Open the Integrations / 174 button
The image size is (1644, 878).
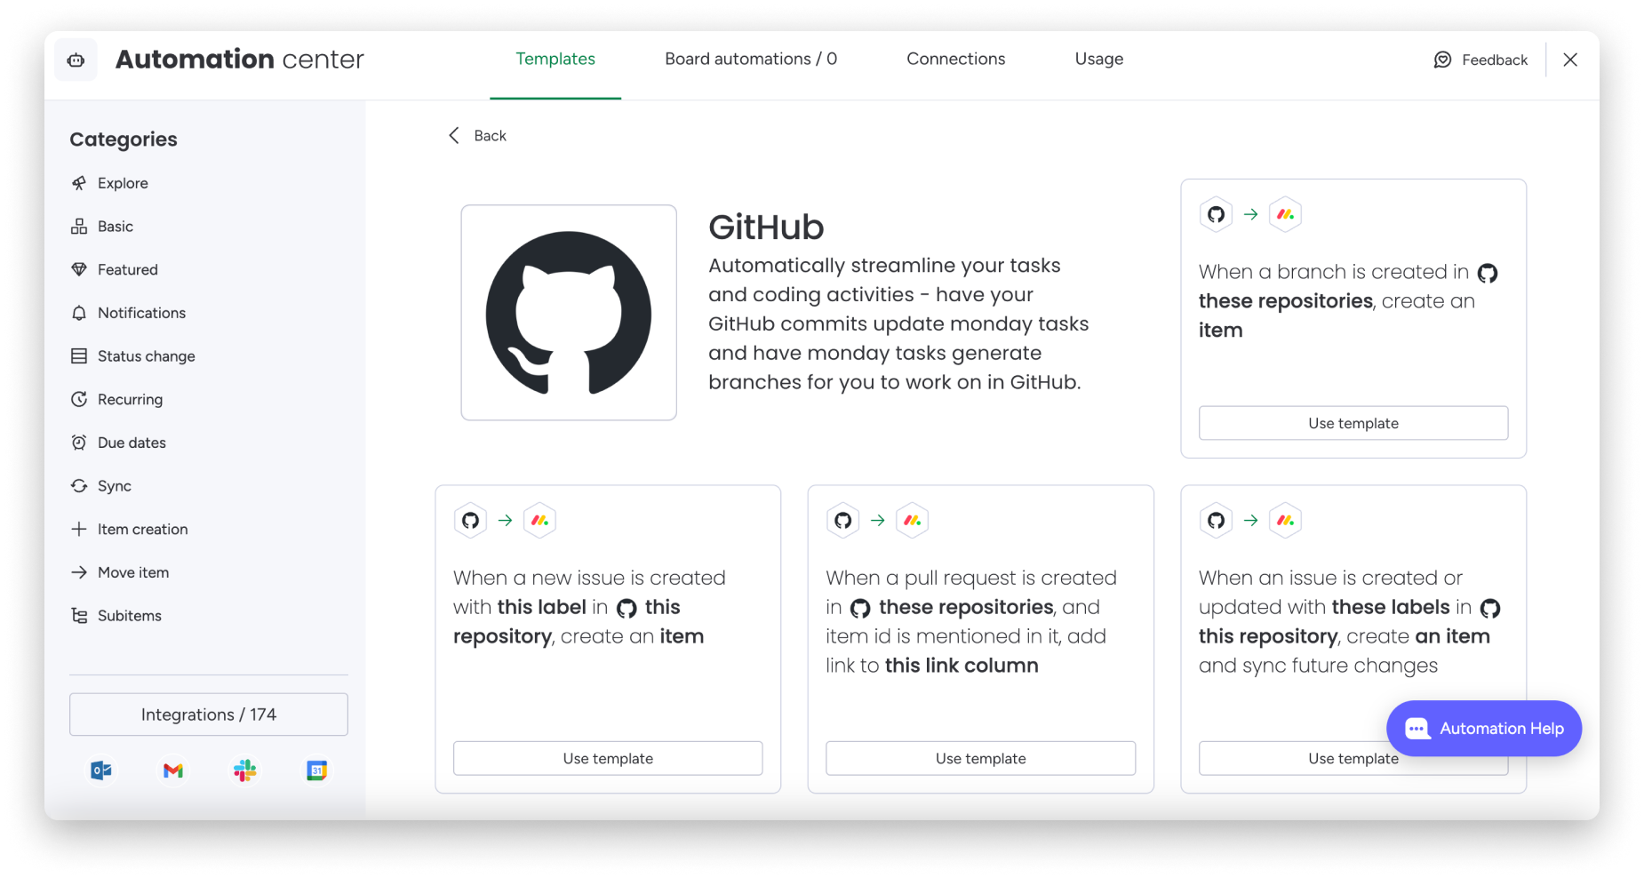[209, 714]
